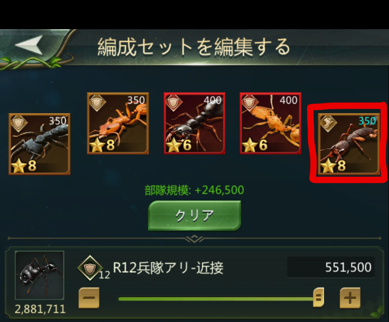The width and height of the screenshot is (389, 322).
Task: Select the yellow 6-star red-bordered ant card
Action: click(x=270, y=124)
